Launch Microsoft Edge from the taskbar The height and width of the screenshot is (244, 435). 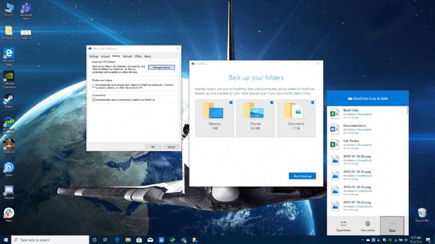[117, 240]
